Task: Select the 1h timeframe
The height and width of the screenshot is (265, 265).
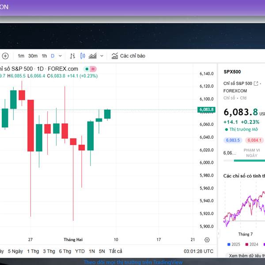Action: pos(44,56)
